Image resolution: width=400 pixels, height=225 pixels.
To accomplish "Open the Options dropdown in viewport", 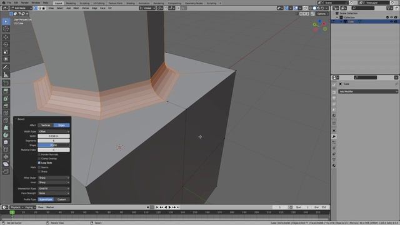I will click(x=322, y=14).
